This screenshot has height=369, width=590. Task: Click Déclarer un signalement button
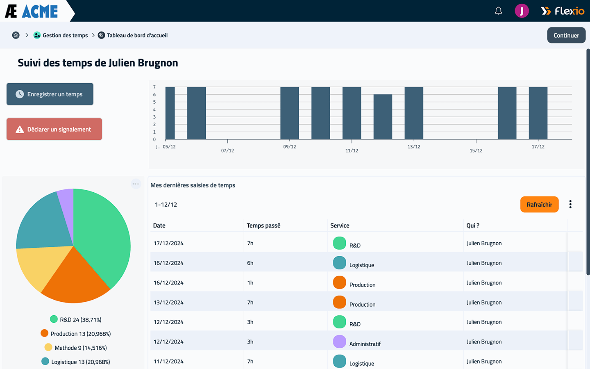[54, 129]
